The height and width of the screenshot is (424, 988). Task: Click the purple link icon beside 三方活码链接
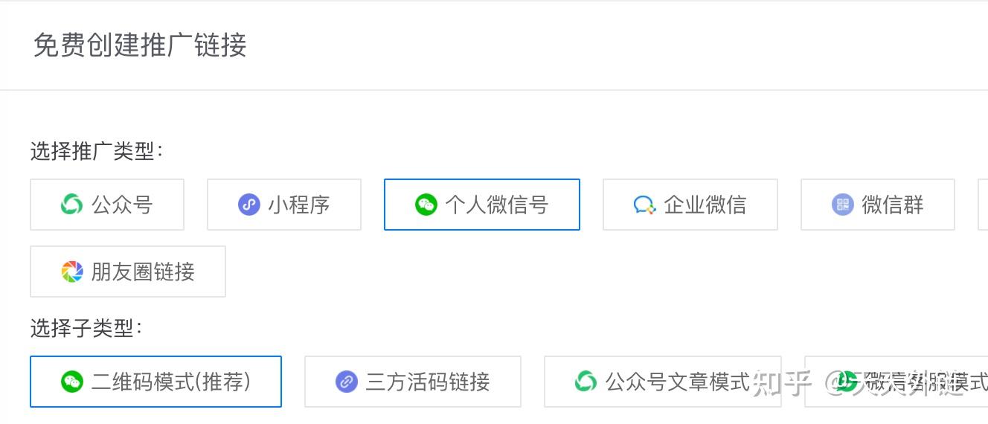click(x=346, y=382)
